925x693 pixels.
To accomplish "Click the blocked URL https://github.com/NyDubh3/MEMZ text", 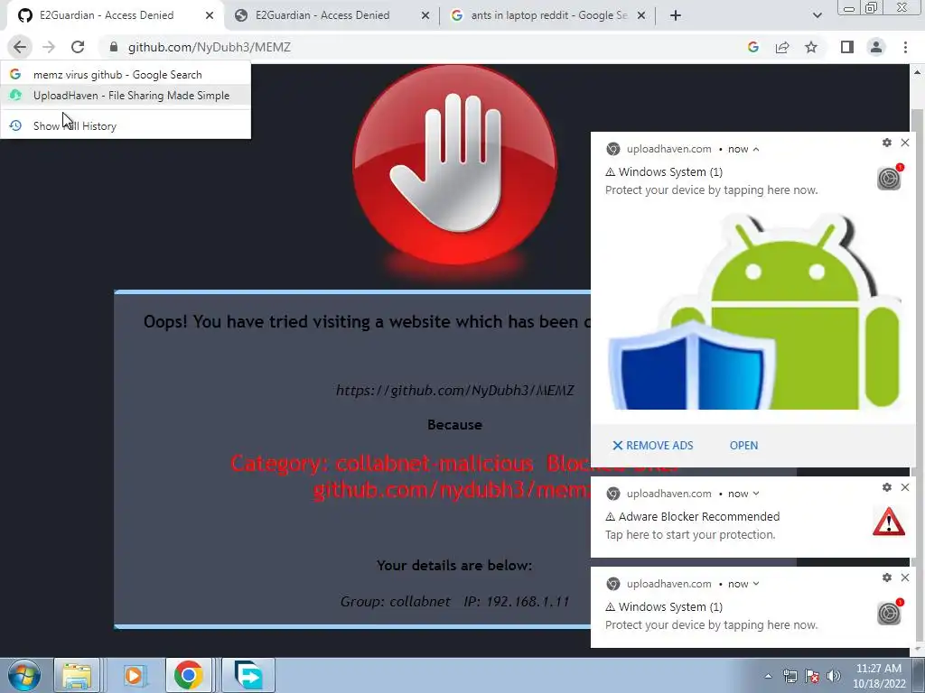I will tap(455, 390).
